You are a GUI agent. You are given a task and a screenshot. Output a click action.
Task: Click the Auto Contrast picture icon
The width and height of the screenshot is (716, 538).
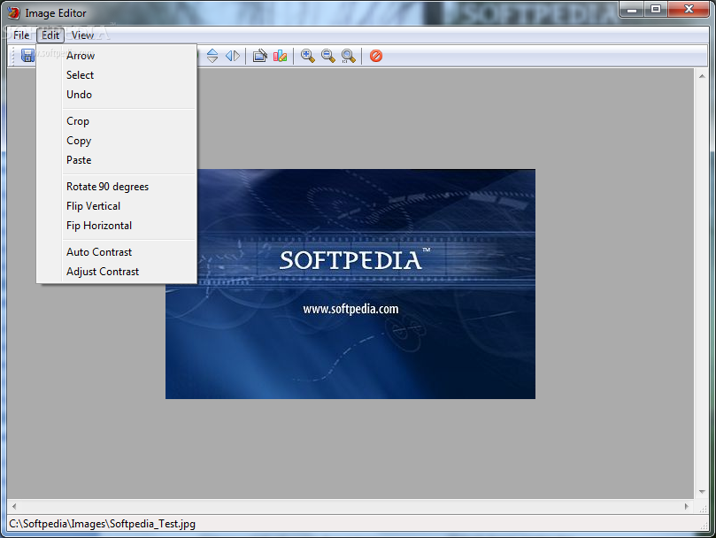(x=260, y=56)
